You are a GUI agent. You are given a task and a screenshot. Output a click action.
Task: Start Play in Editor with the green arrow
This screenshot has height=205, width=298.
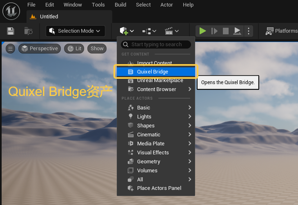coord(202,31)
